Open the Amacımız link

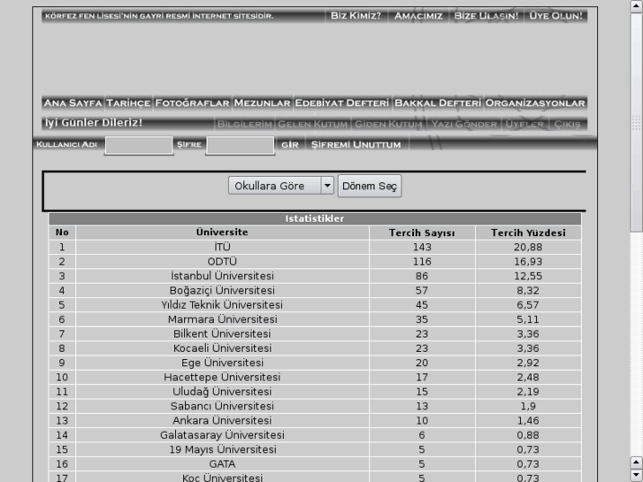pyautogui.click(x=418, y=16)
